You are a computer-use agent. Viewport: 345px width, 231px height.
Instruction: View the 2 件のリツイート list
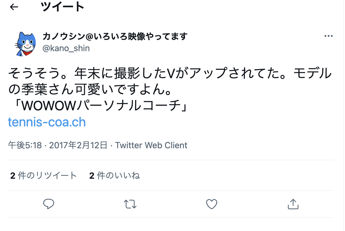coord(43,176)
